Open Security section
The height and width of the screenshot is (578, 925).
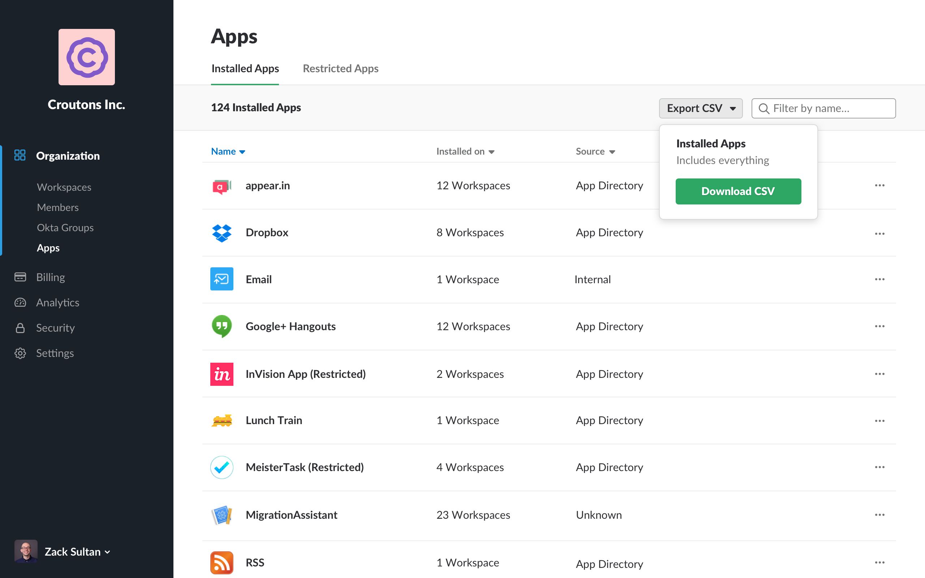pyautogui.click(x=55, y=328)
